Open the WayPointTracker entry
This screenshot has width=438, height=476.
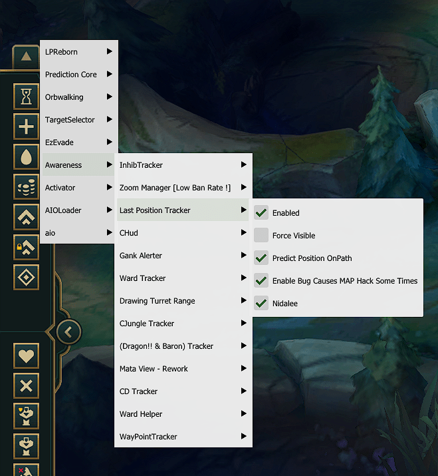[183, 436]
